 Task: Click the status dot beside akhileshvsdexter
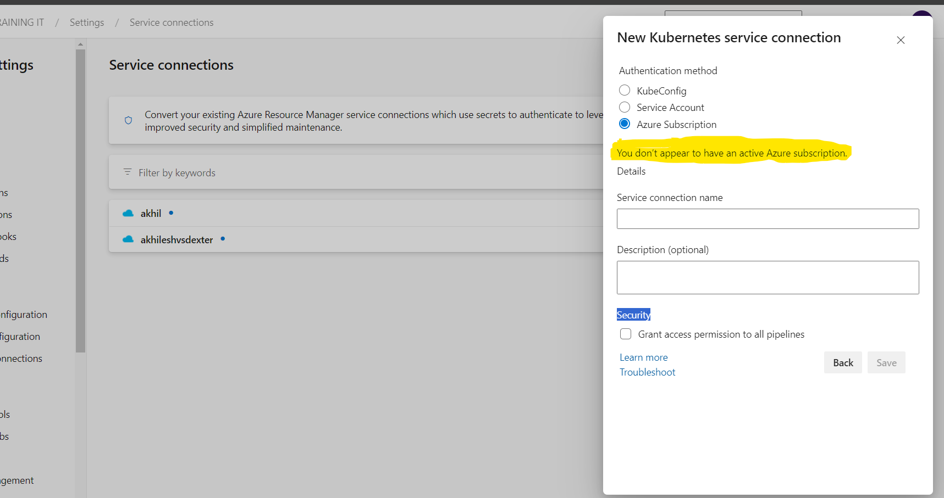(x=223, y=239)
